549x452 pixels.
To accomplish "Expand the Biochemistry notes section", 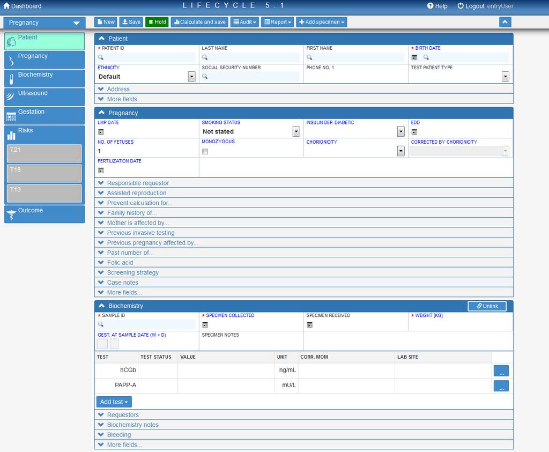I will 303,425.
